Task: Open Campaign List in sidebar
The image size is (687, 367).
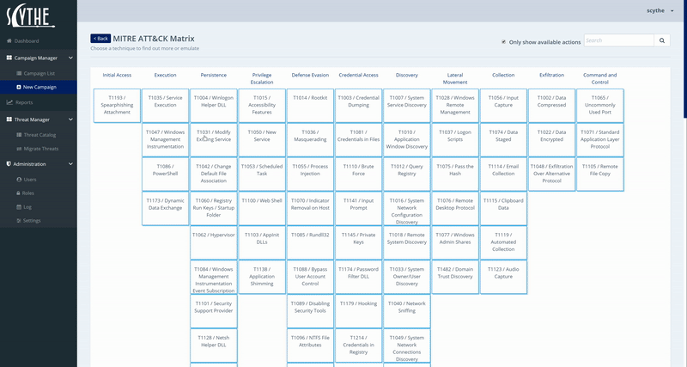Action: click(x=39, y=74)
